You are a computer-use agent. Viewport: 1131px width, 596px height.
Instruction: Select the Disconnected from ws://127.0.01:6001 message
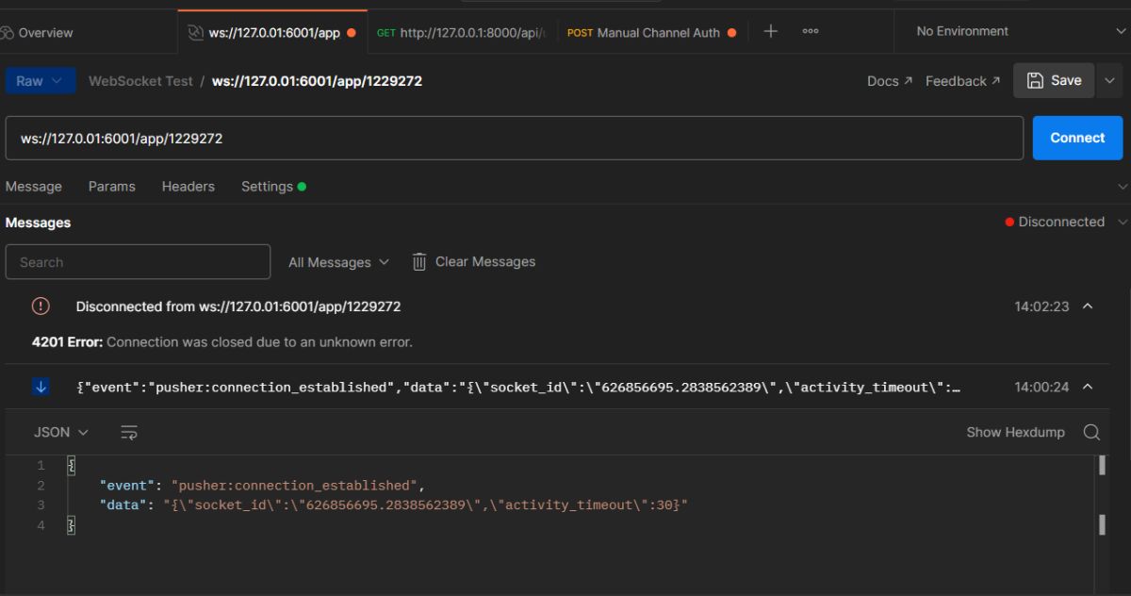coord(238,306)
